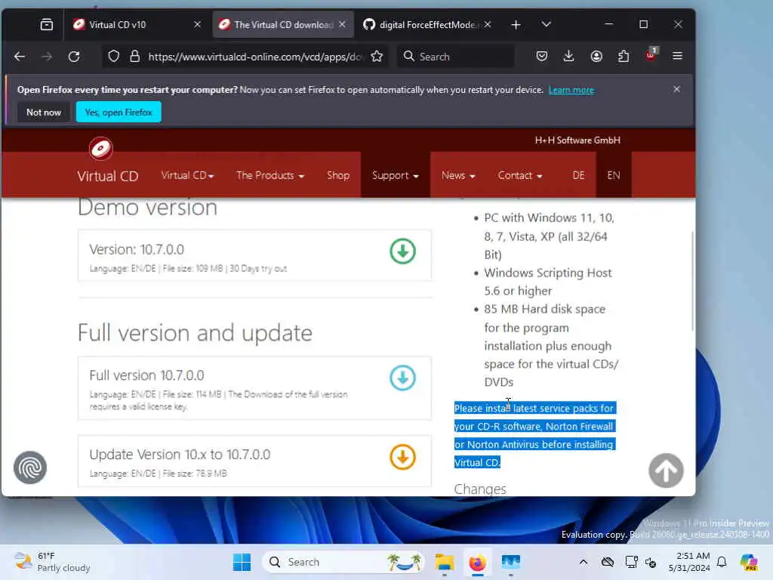This screenshot has height=580, width=773.
Task: Open the Firefox account icon
Action: tap(596, 56)
